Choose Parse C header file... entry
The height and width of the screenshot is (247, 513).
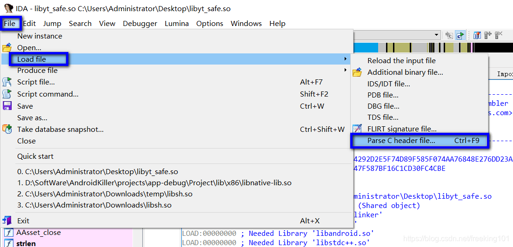420,141
